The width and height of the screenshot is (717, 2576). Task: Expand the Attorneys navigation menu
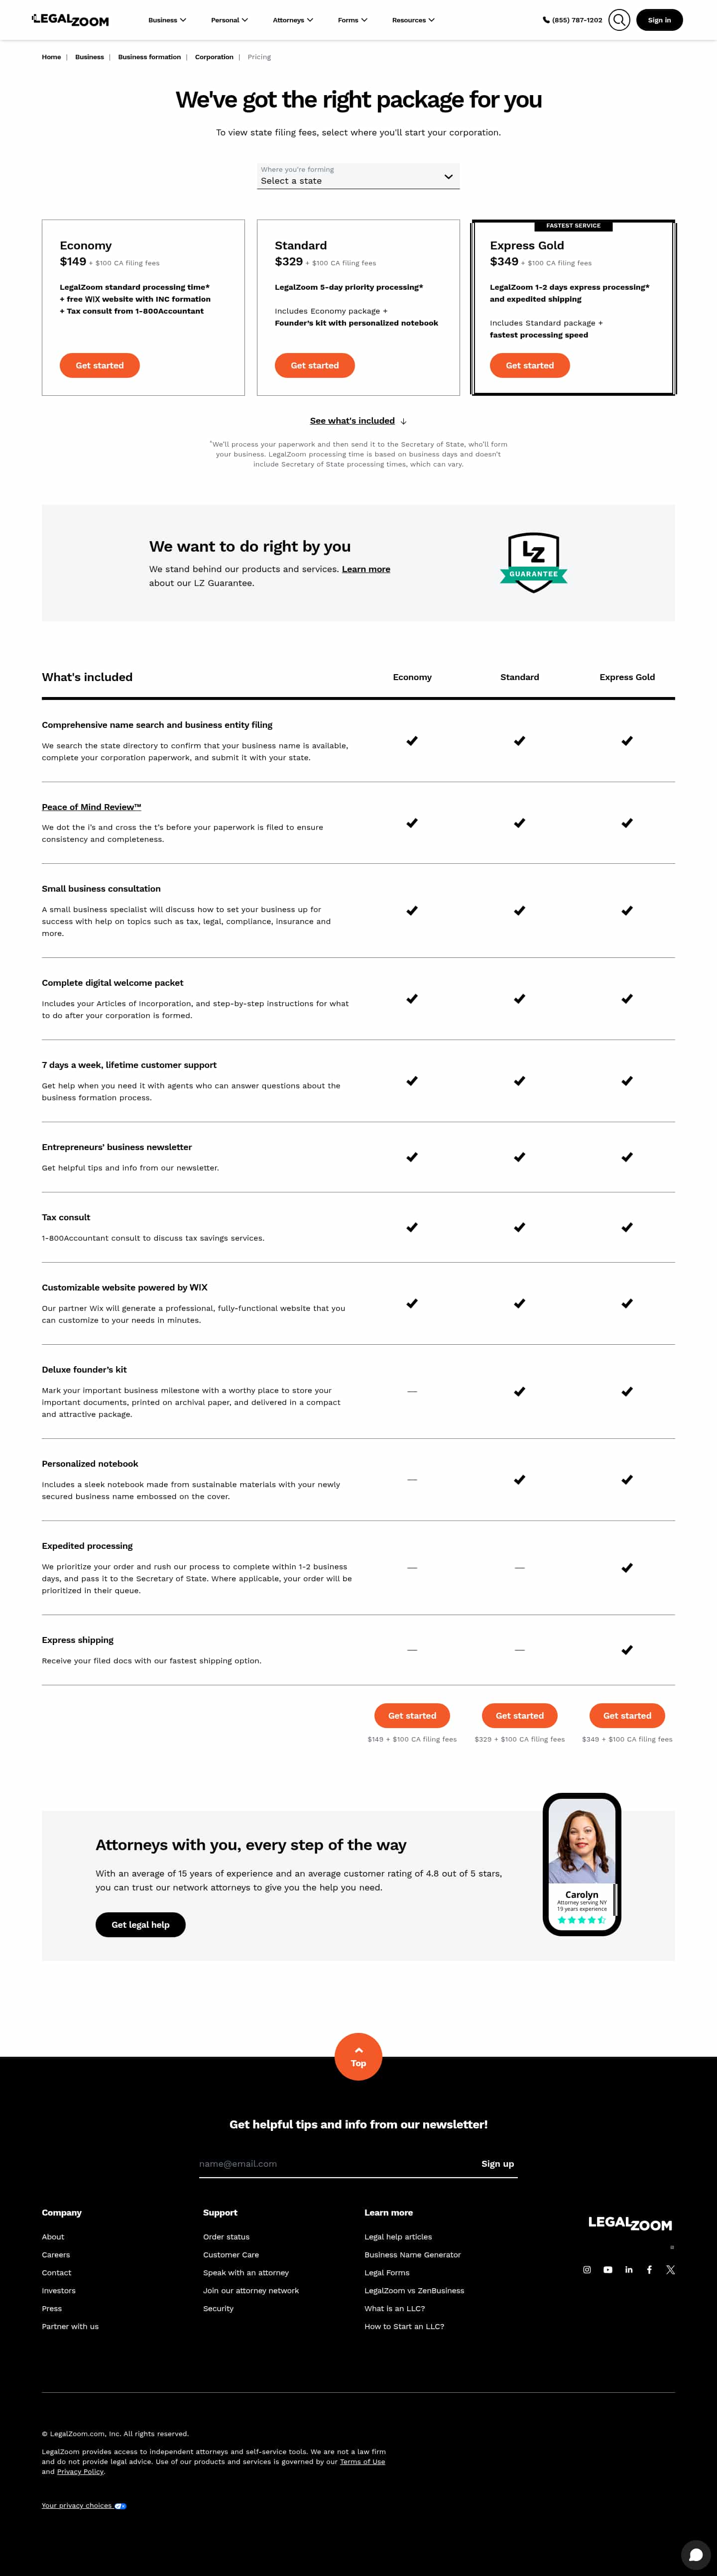[292, 20]
